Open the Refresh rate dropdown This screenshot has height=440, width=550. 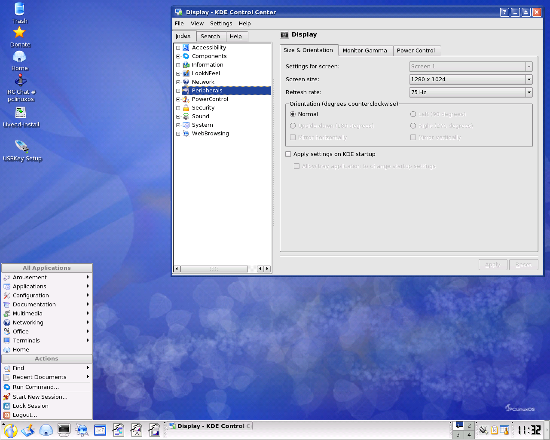471,92
